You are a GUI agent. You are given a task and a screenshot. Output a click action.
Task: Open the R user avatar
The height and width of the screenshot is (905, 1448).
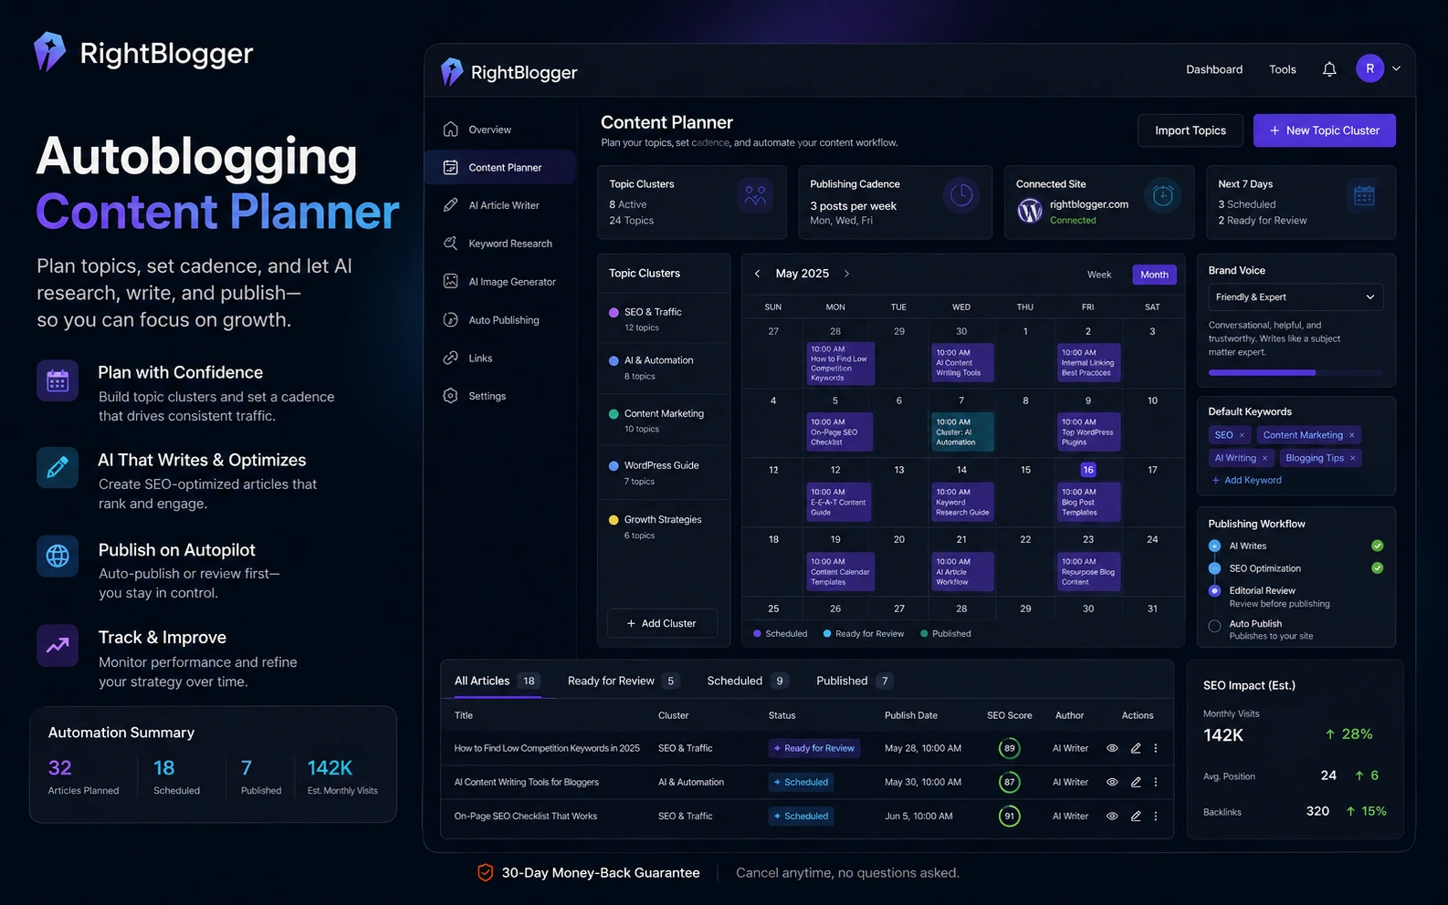coord(1369,68)
